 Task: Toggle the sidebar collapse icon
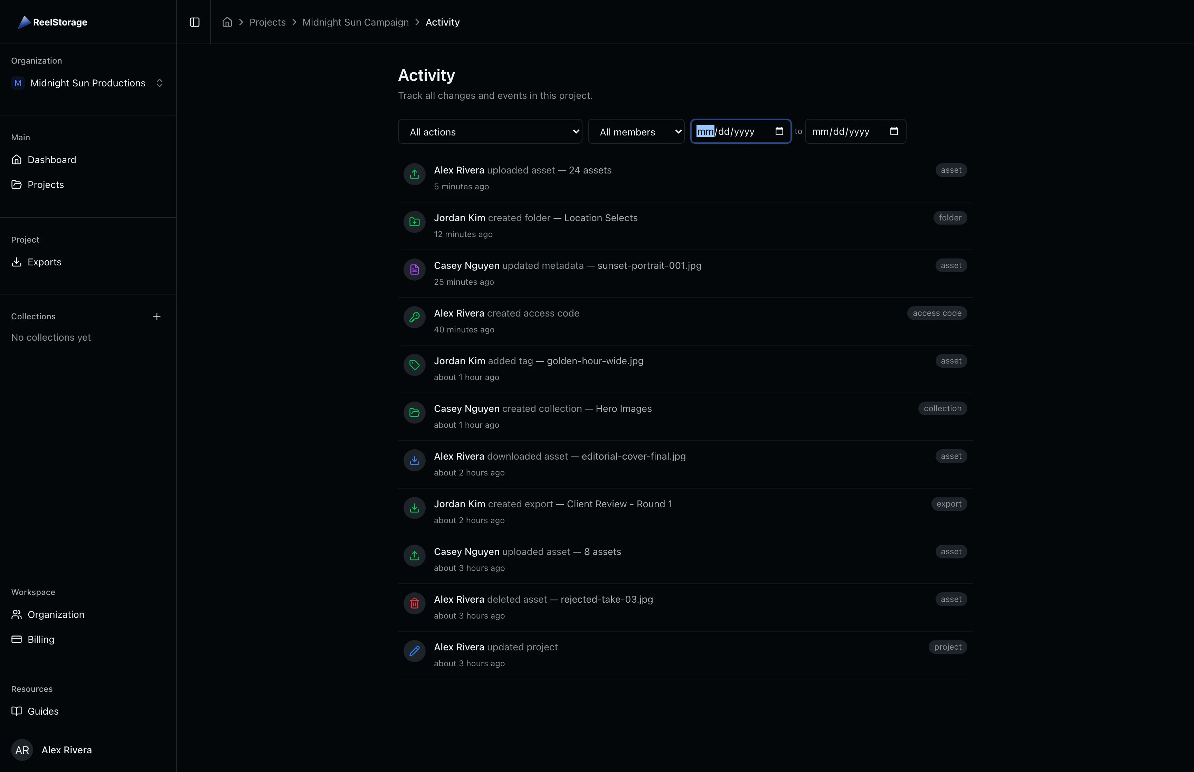point(195,22)
